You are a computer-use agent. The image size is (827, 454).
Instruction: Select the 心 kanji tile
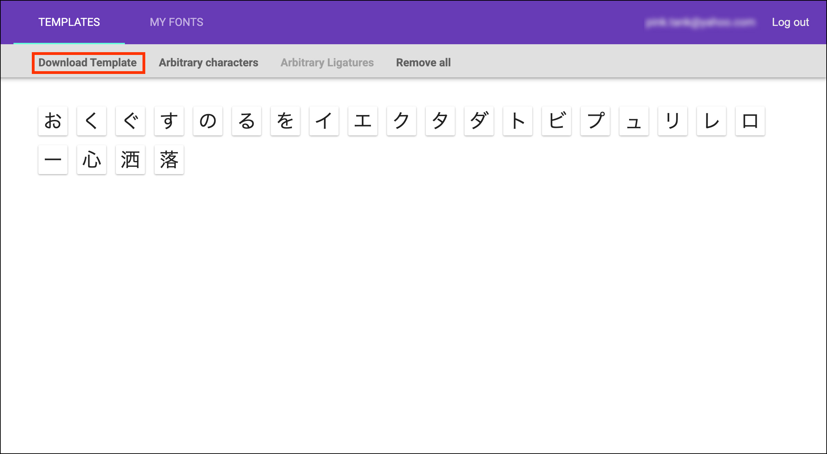92,160
